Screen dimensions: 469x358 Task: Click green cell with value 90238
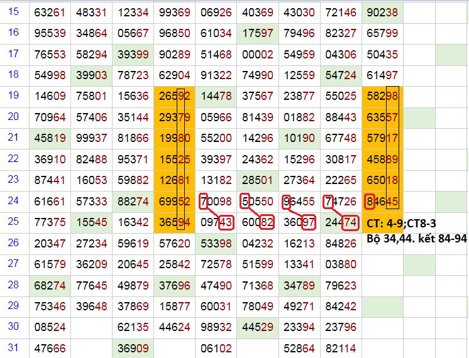click(x=382, y=13)
